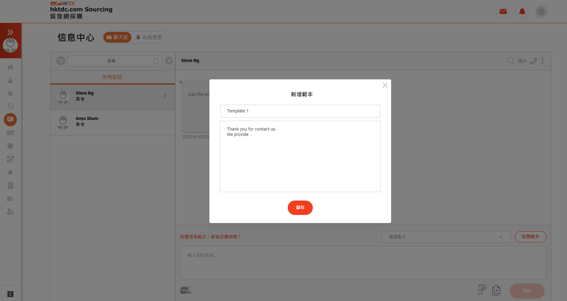This screenshot has width=567, height=301.
Task: Open the 選擇範本 template dropdown
Action: 446,237
